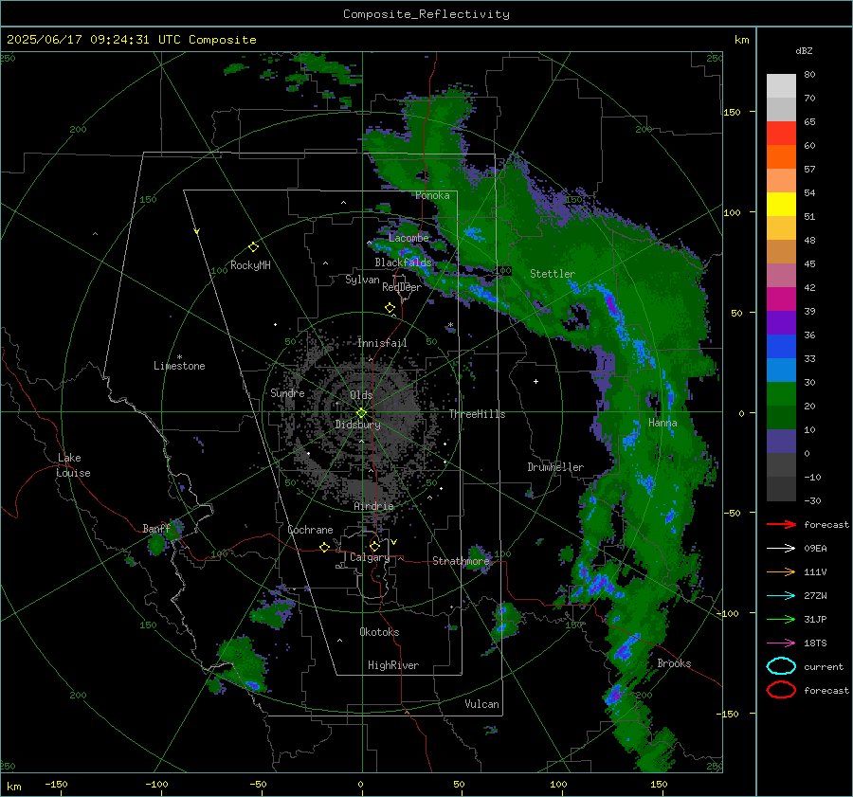Viewport: 853px width, 797px height.
Task: Click the yellow radar-site diamond at map center
Action: [x=361, y=413]
